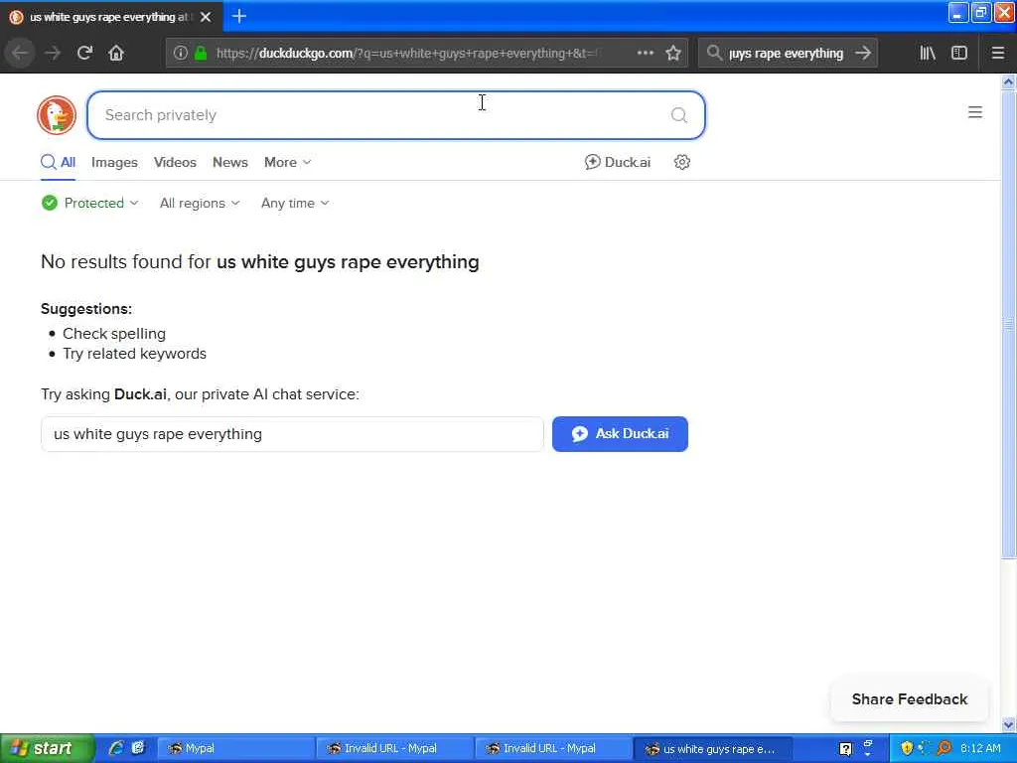Click the orange magnifier tray icon
This screenshot has width=1017, height=763.
click(944, 748)
